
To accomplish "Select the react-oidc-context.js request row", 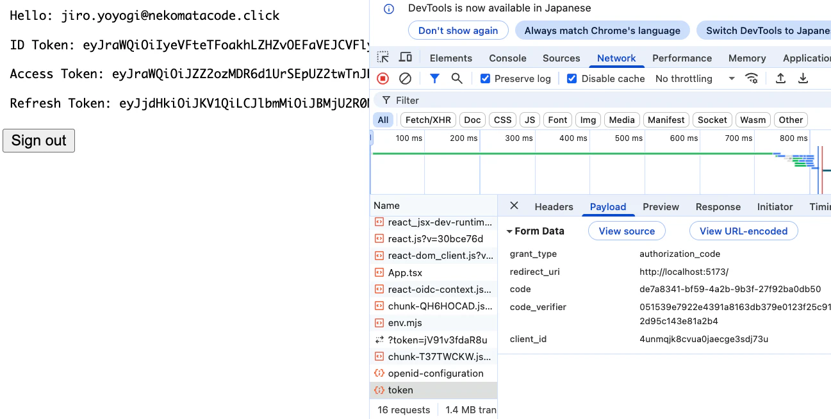I will pyautogui.click(x=434, y=290).
